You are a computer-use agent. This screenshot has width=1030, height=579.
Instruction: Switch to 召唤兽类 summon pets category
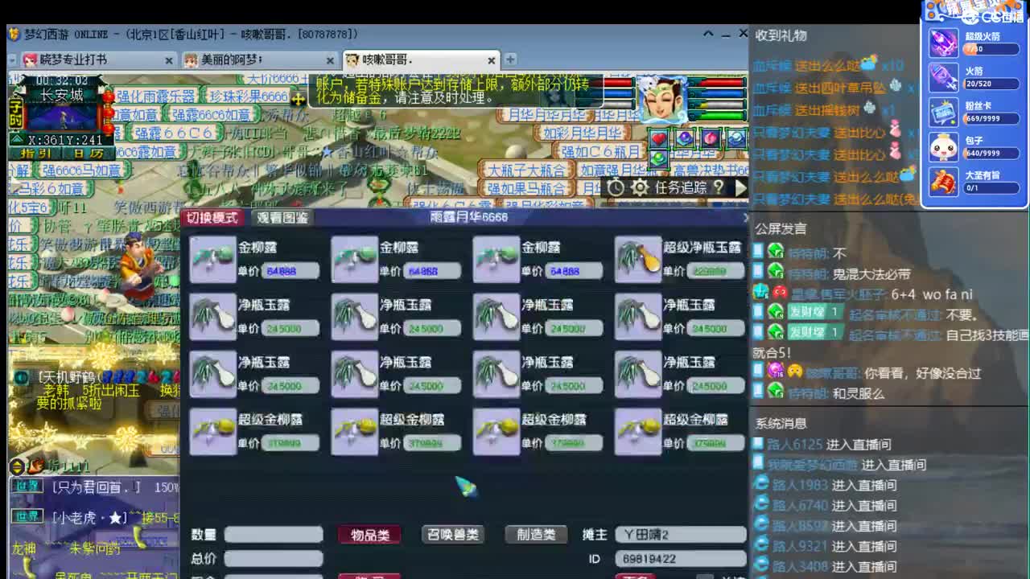(453, 535)
